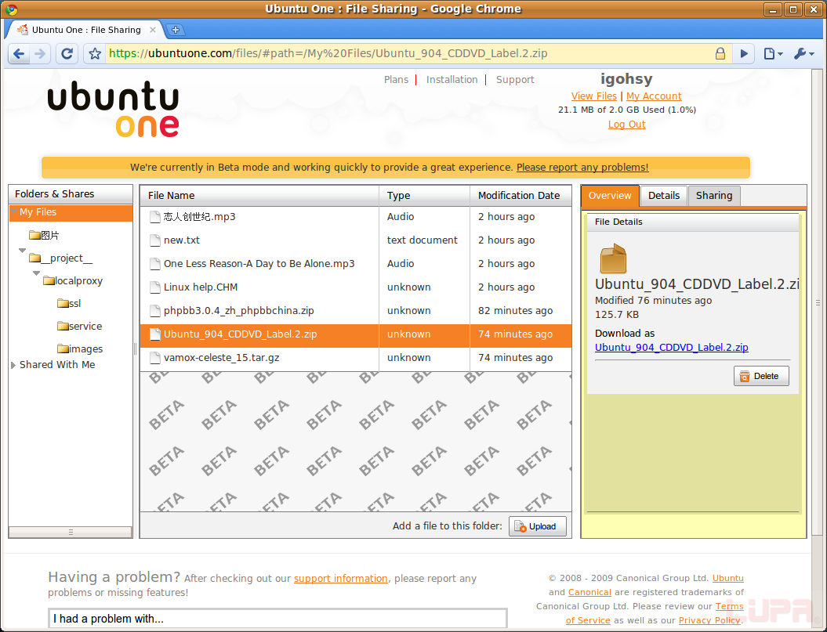Click the file icon beside phpbb3.0.4_zh_phpbbchina.zip
The height and width of the screenshot is (632, 827).
pos(154,311)
